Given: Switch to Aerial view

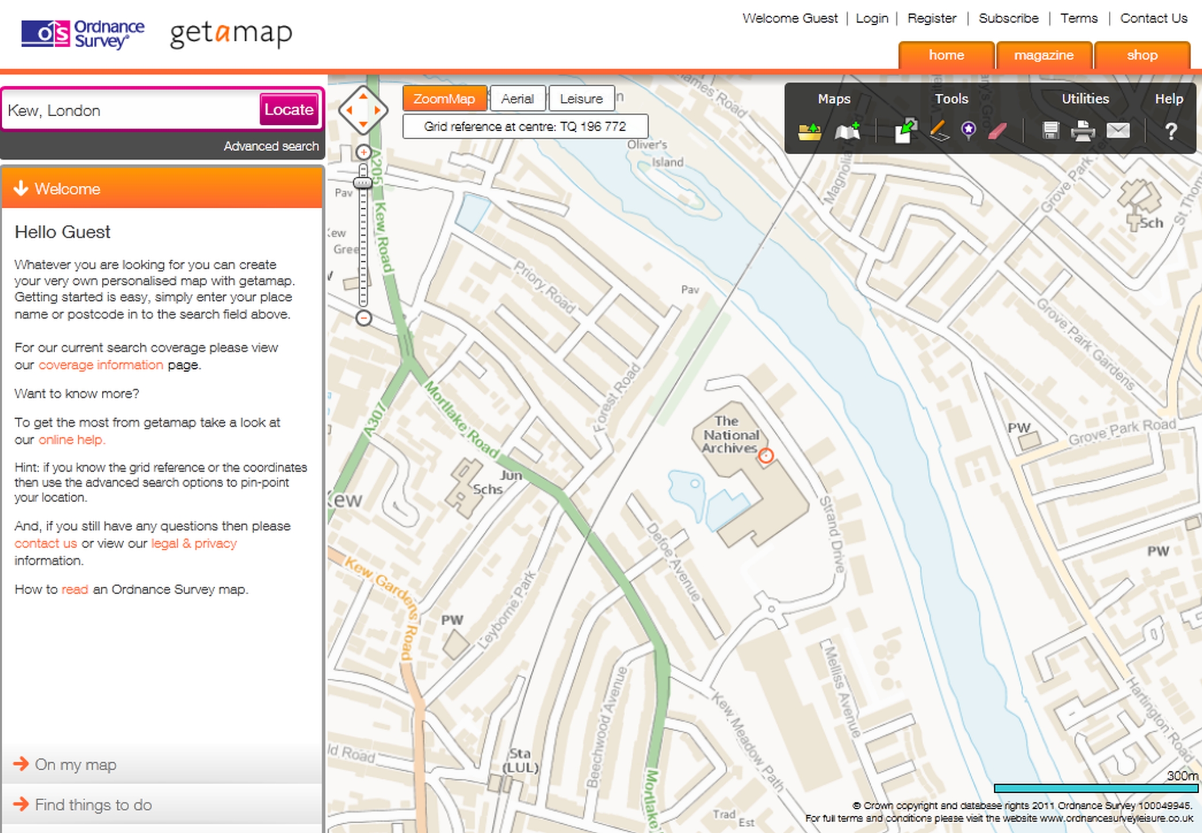Looking at the screenshot, I should (x=517, y=98).
